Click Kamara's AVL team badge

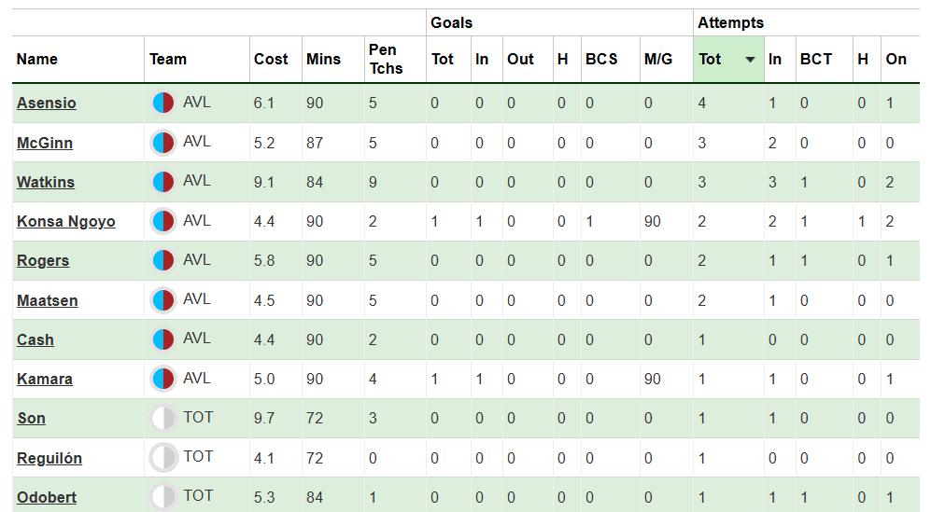click(x=163, y=379)
